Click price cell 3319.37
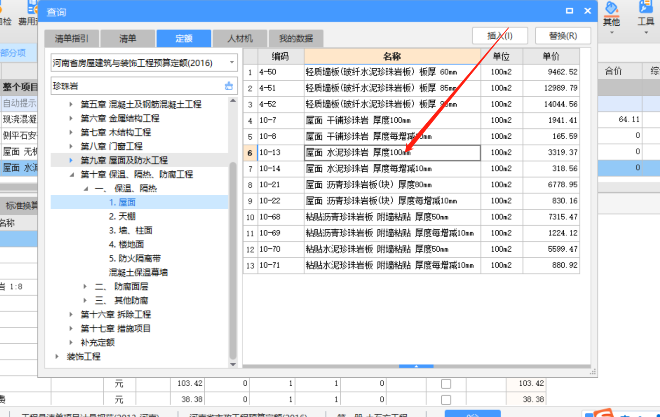Screen dimensions: 660x417 coord(551,152)
